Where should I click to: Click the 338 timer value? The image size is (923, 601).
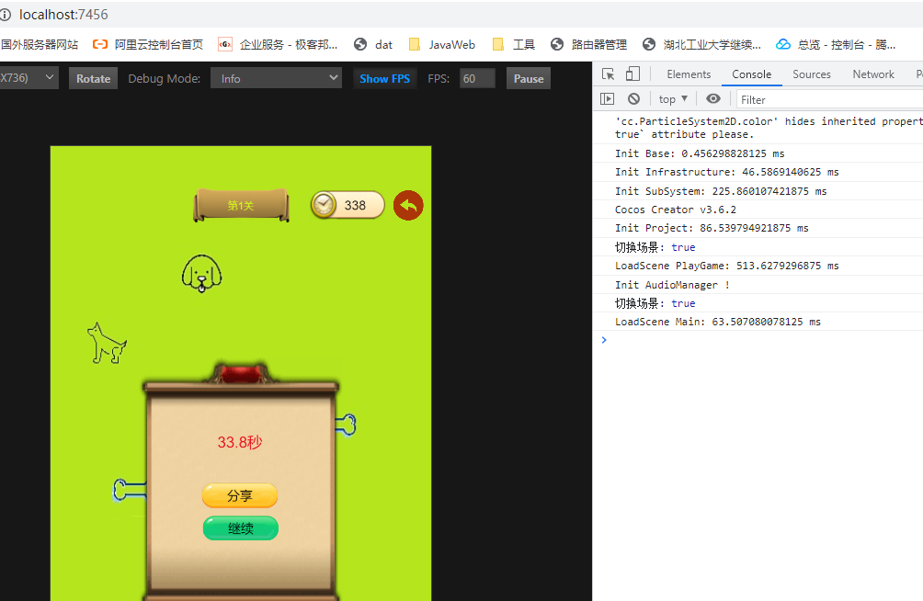point(355,206)
